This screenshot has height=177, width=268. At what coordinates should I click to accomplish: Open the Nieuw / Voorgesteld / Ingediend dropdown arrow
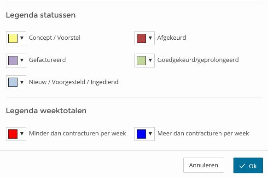[22, 82]
